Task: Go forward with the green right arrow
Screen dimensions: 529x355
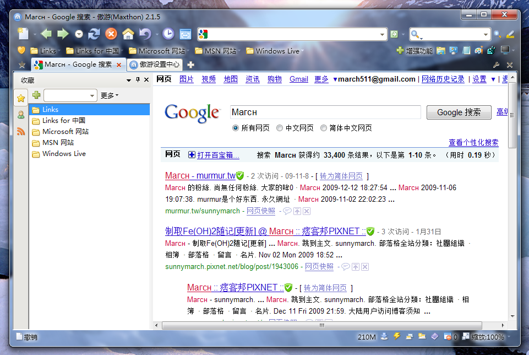Action: (63, 34)
